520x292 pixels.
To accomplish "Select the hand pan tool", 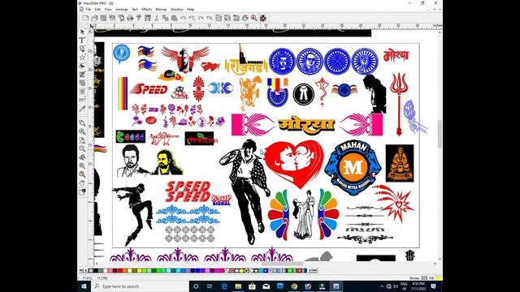I will (82, 183).
